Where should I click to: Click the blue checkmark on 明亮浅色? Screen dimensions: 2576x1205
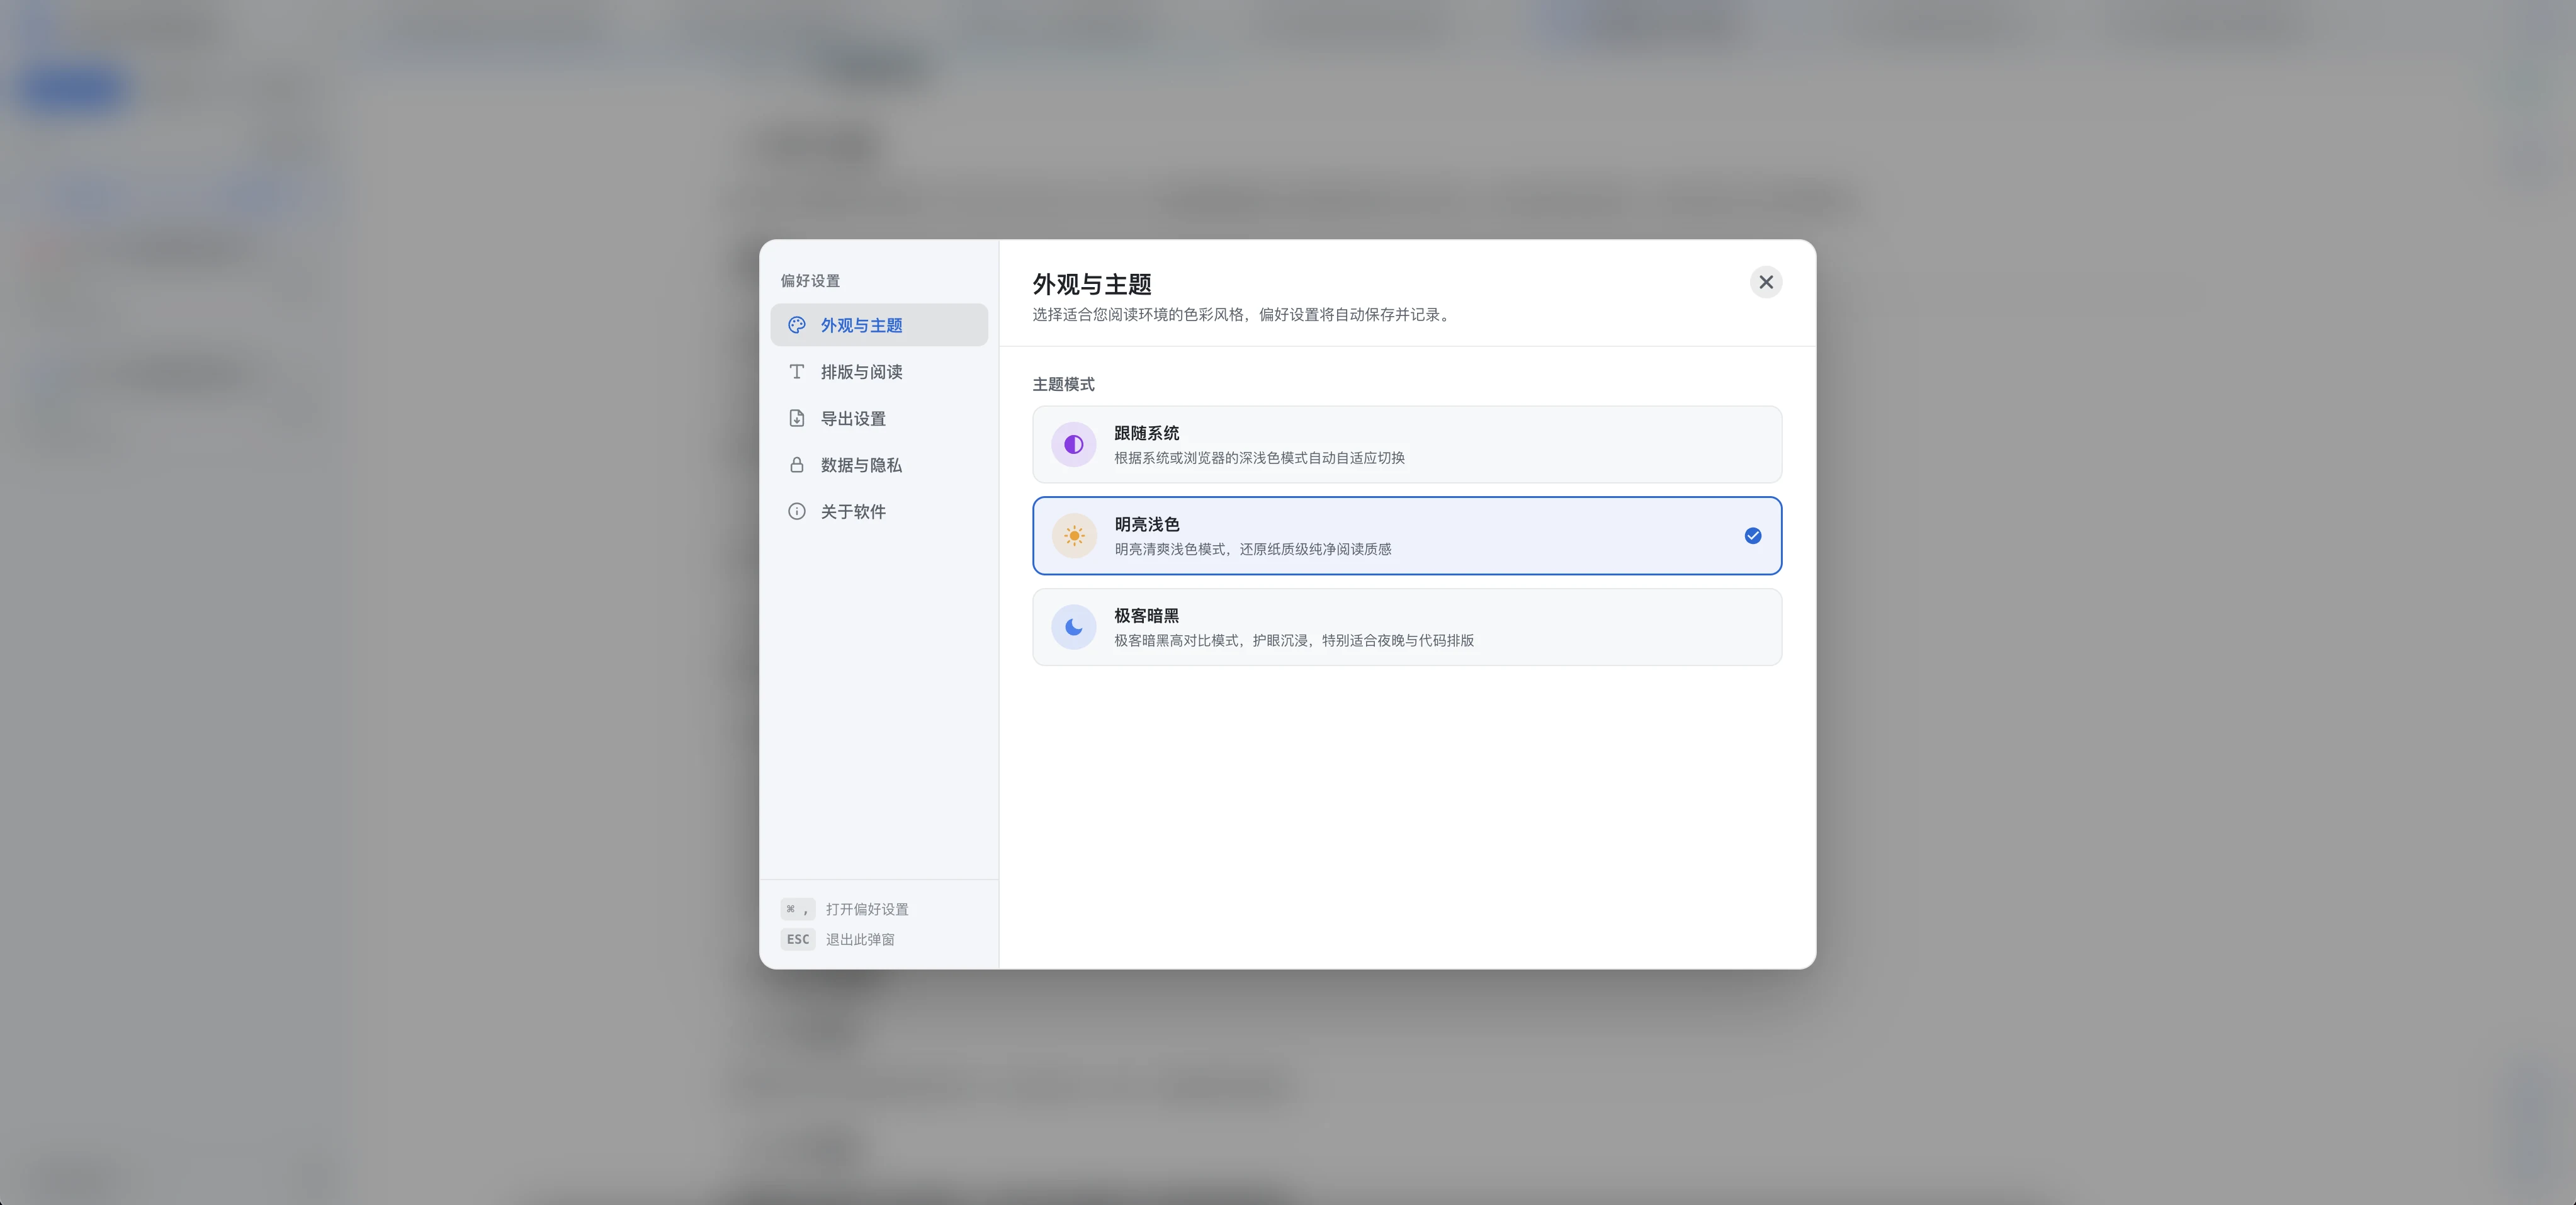(1753, 536)
